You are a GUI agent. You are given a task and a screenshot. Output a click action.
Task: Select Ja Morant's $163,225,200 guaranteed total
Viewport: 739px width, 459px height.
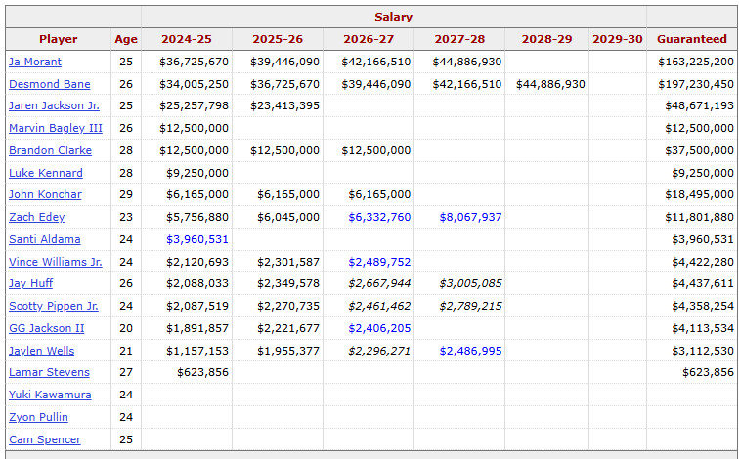click(x=696, y=62)
